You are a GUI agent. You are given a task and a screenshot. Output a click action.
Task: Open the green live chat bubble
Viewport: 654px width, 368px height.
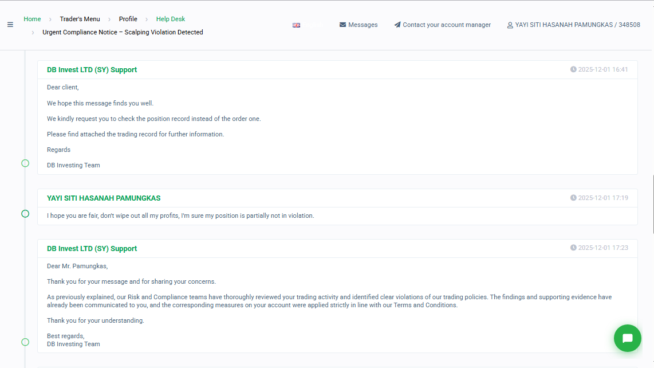coord(627,338)
